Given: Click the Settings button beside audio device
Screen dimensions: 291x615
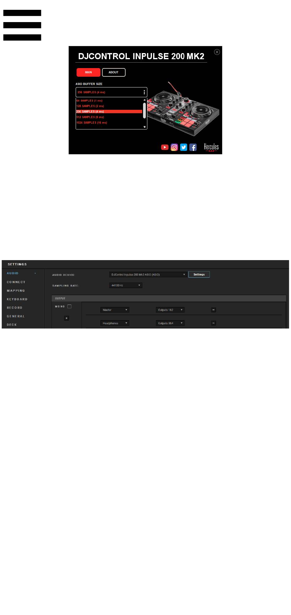Looking at the screenshot, I should pyautogui.click(x=199, y=275).
